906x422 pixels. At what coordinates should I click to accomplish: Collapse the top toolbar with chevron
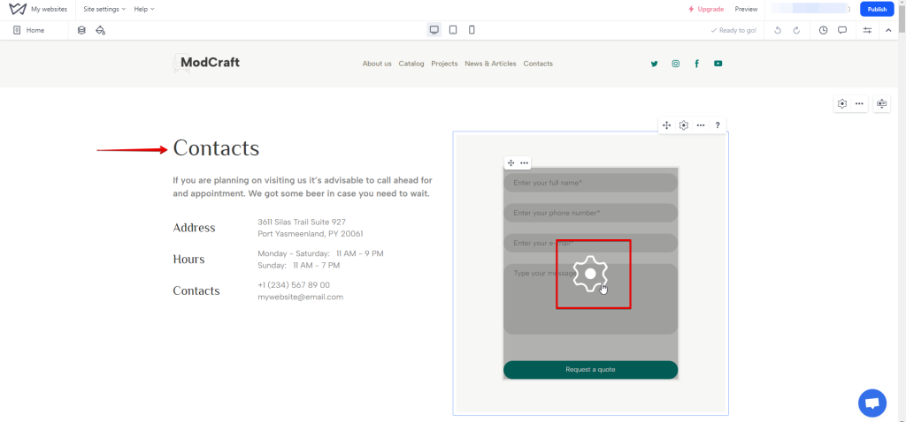[x=888, y=30]
